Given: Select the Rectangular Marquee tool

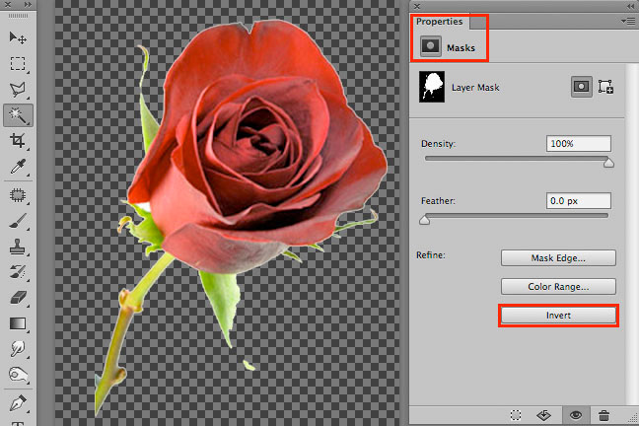Looking at the screenshot, I should pyautogui.click(x=17, y=64).
